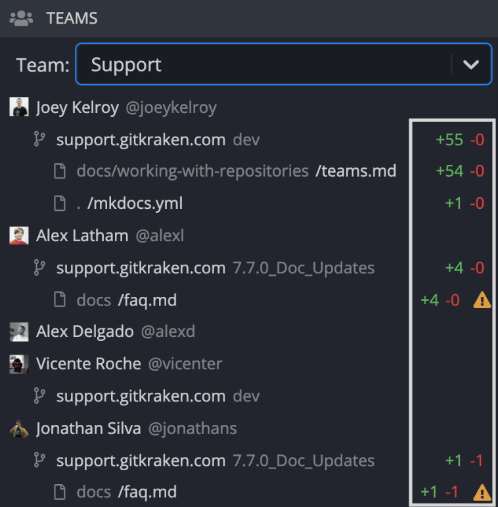Click branch icon under Joey Kelroy
This screenshot has height=507, width=498.
[x=39, y=139]
